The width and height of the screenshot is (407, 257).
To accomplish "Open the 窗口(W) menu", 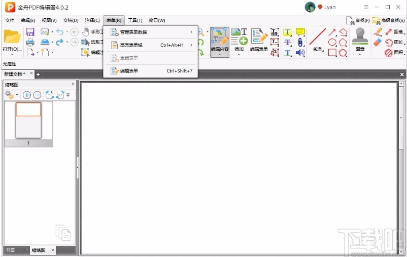I will (x=157, y=20).
